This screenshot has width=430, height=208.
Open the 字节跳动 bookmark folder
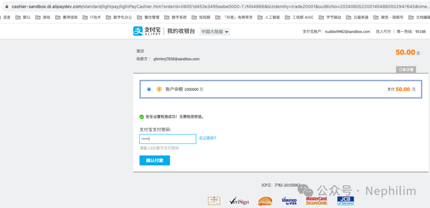330,17
